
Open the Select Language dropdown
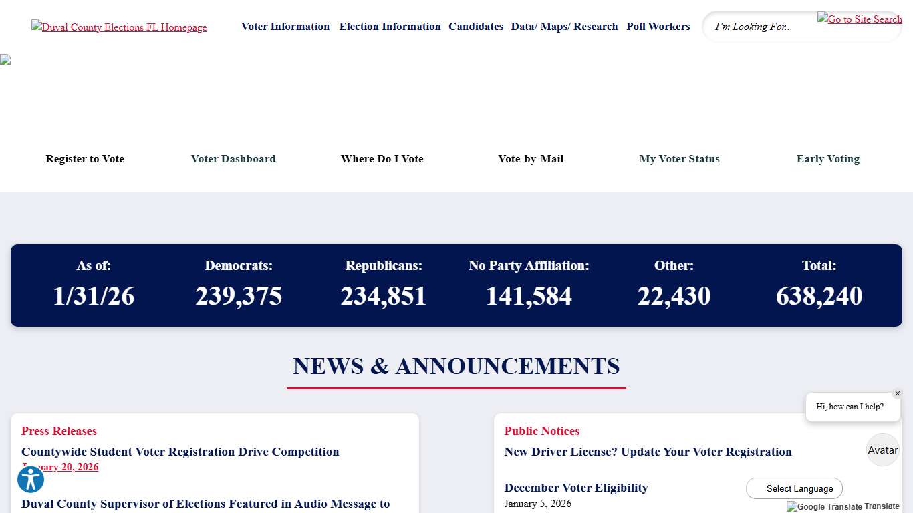click(x=794, y=488)
